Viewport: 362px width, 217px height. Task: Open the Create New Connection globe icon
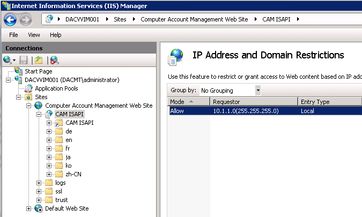pyautogui.click(x=8, y=60)
